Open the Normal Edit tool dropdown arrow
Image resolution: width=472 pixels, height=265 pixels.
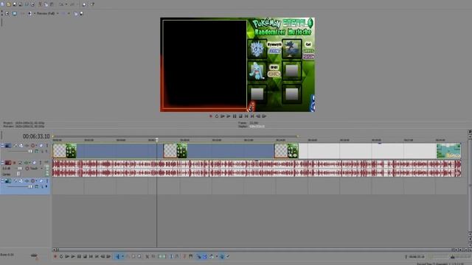tap(123, 257)
